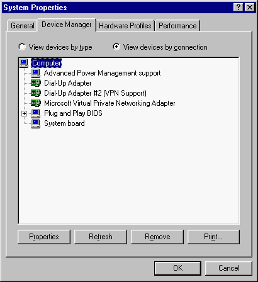The image size is (258, 282).
Task: Open Properties for the selected device
Action: (44, 237)
